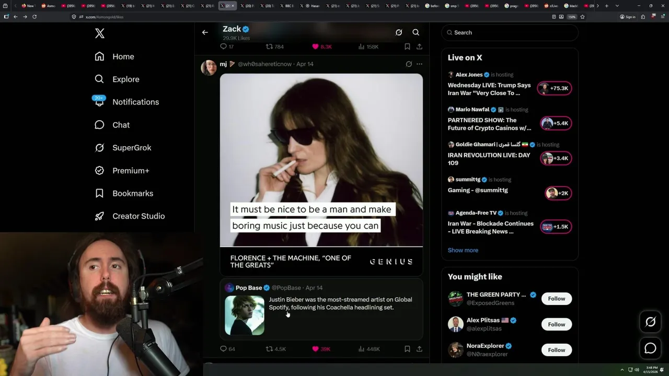Repost mj's post with 4.5K reposts

(276, 349)
